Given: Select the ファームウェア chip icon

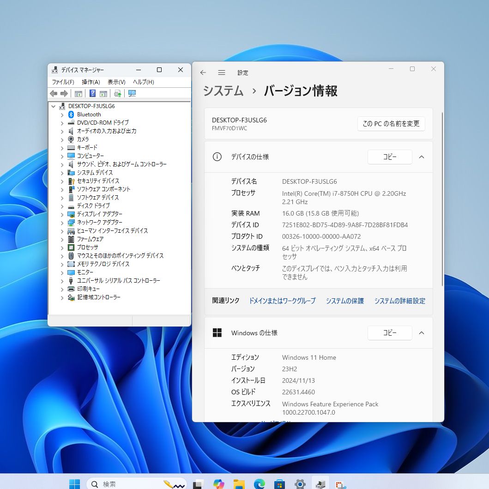Looking at the screenshot, I should coord(71,239).
